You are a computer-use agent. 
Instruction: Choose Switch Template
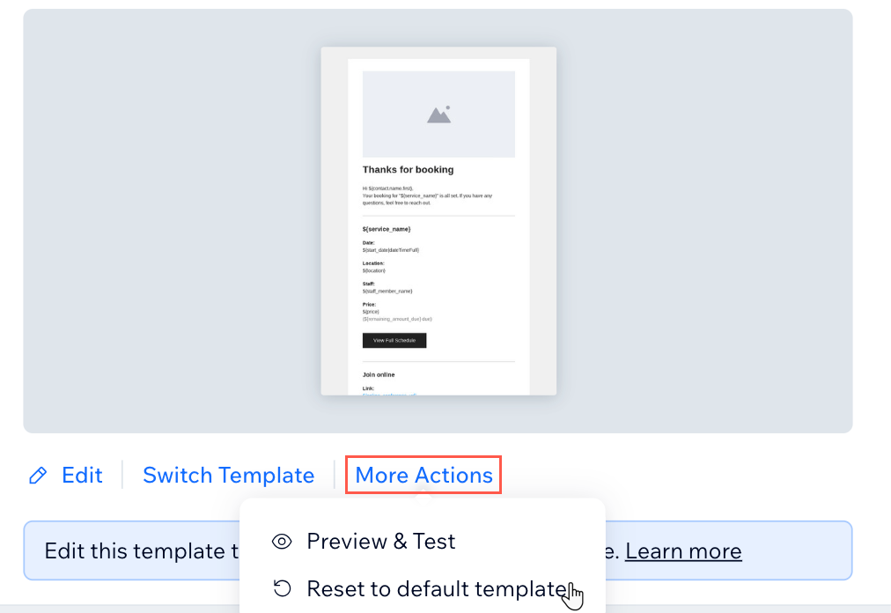point(228,475)
